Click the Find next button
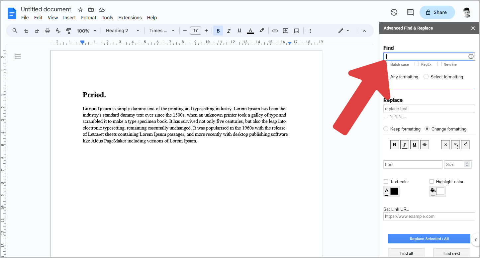The height and width of the screenshot is (258, 480). [x=452, y=253]
